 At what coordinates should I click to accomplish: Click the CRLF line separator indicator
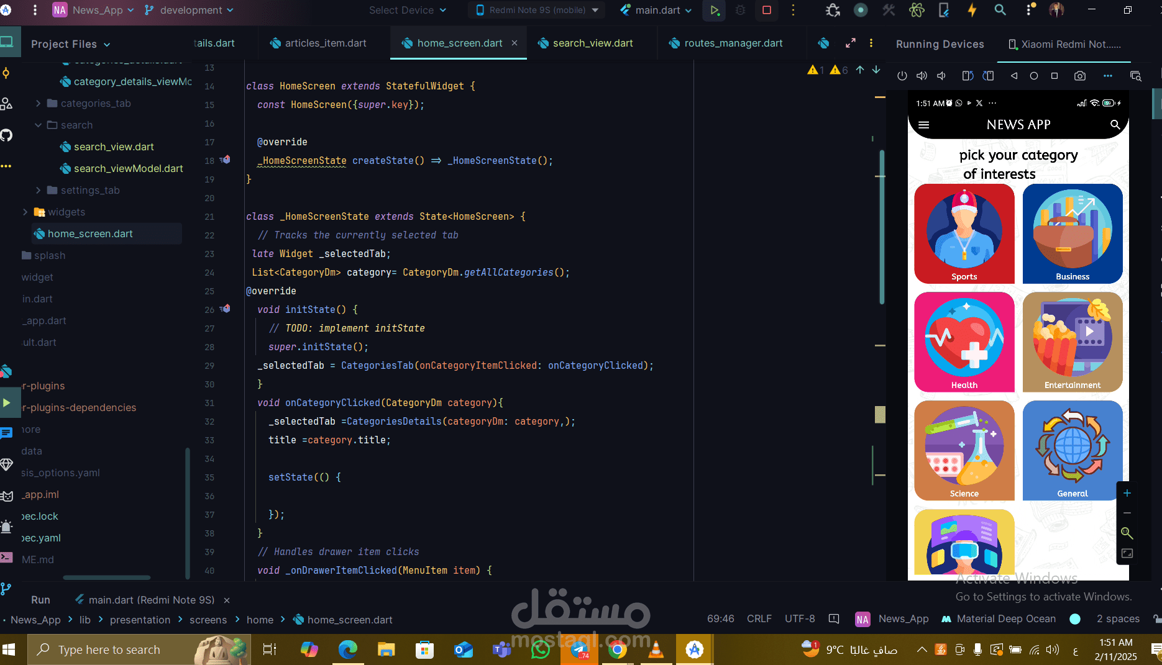coord(759,618)
